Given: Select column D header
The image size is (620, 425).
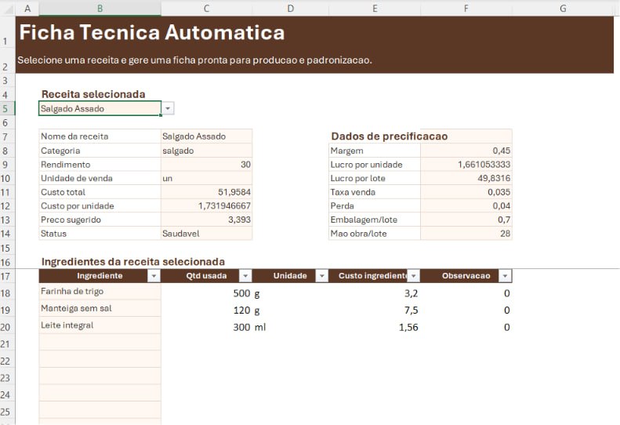Looking at the screenshot, I should (290, 9).
